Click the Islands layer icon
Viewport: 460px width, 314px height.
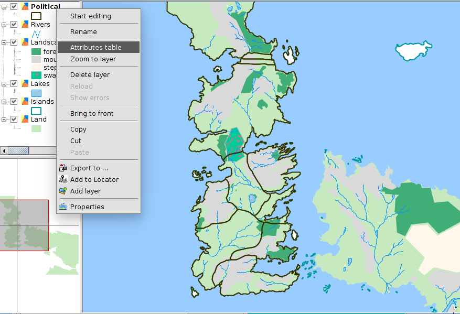click(x=24, y=102)
